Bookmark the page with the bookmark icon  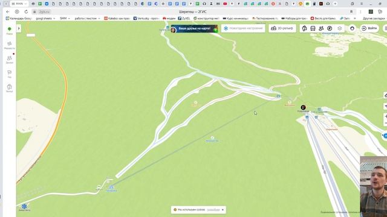tap(351, 12)
